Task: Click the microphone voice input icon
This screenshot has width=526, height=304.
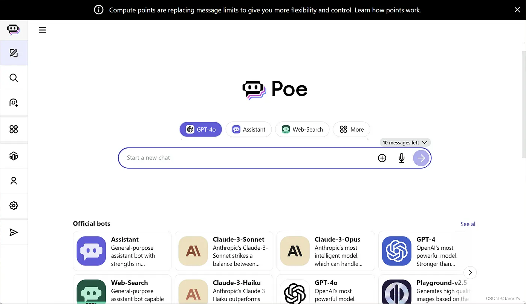Action: [x=402, y=158]
